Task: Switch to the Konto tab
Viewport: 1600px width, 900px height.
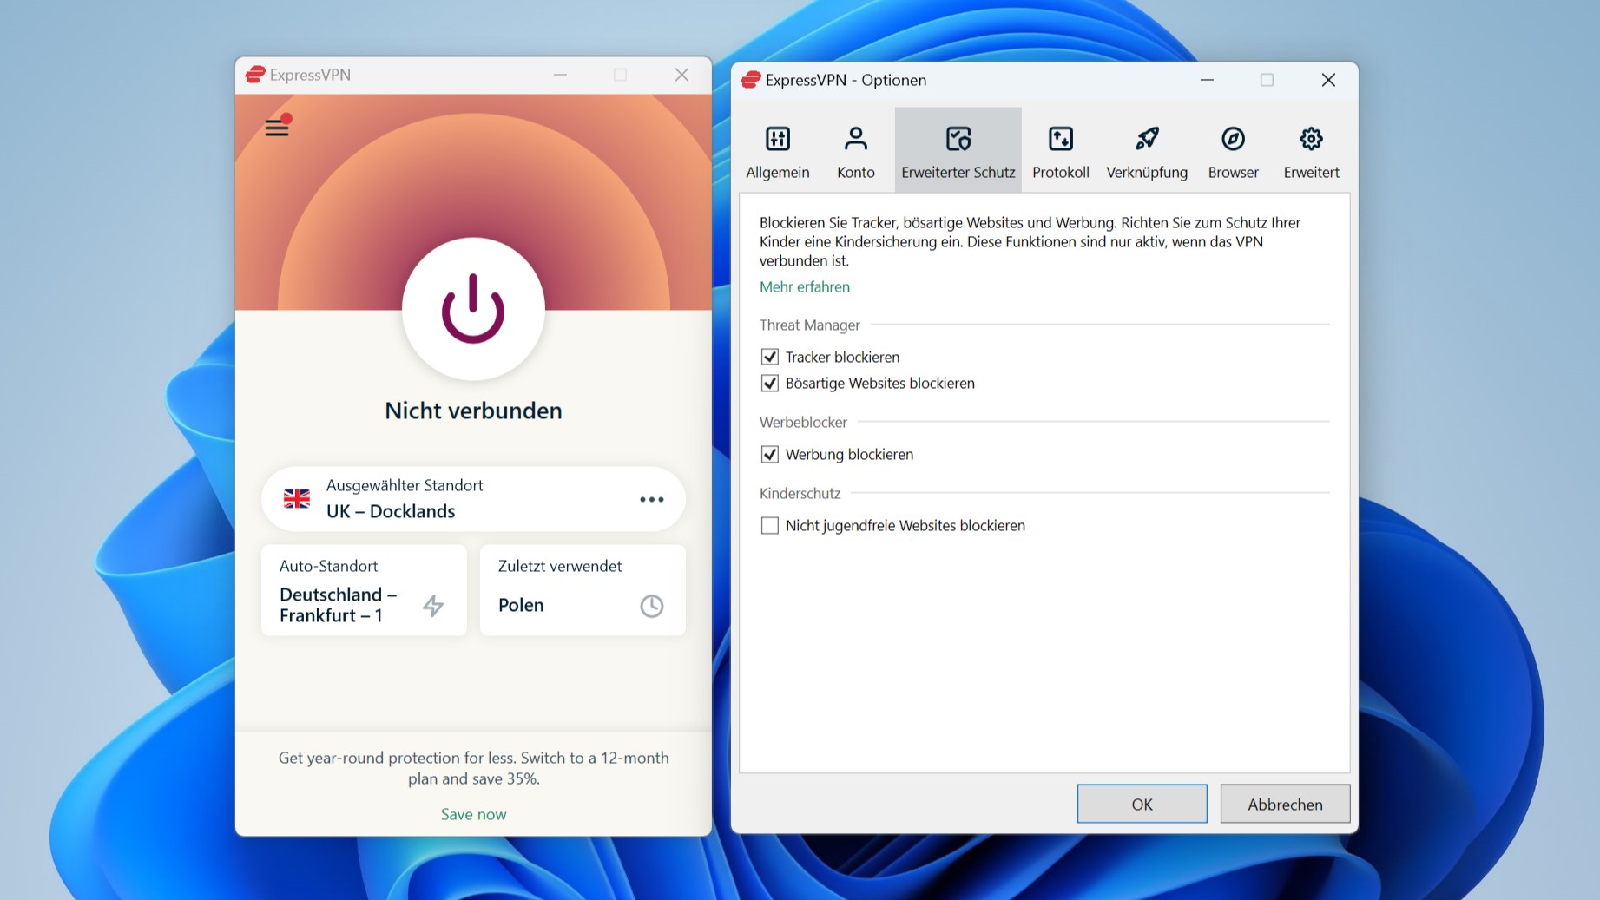Action: pyautogui.click(x=855, y=150)
